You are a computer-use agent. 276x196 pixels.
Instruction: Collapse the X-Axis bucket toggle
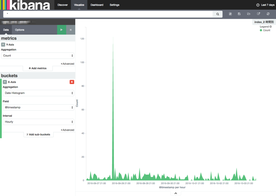(x=5, y=82)
